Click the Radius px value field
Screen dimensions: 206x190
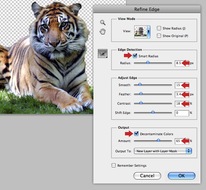(x=182, y=63)
